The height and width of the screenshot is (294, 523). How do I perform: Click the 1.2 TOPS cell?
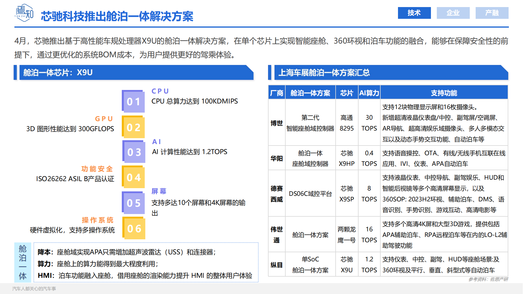tap(369, 265)
